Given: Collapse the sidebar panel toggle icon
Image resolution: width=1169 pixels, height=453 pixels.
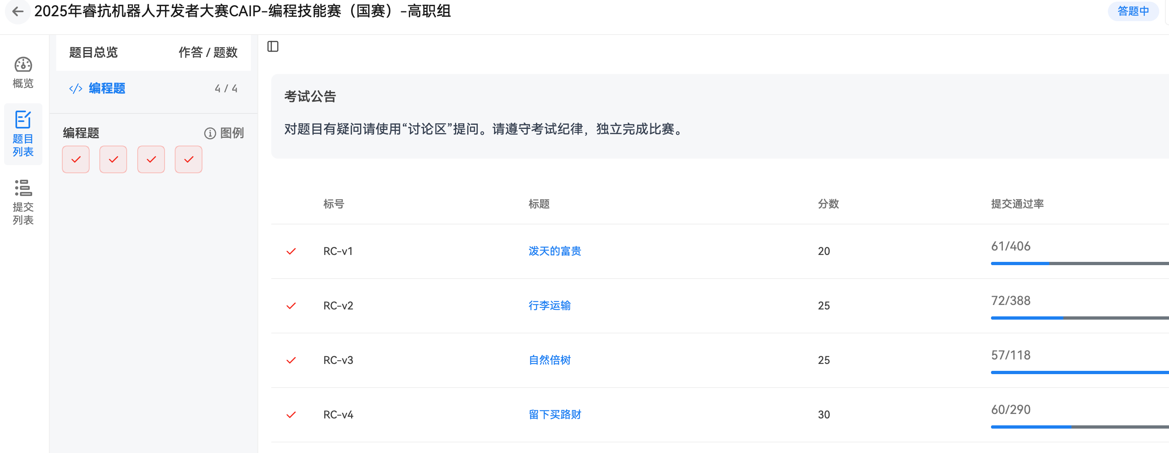Looking at the screenshot, I should [273, 47].
